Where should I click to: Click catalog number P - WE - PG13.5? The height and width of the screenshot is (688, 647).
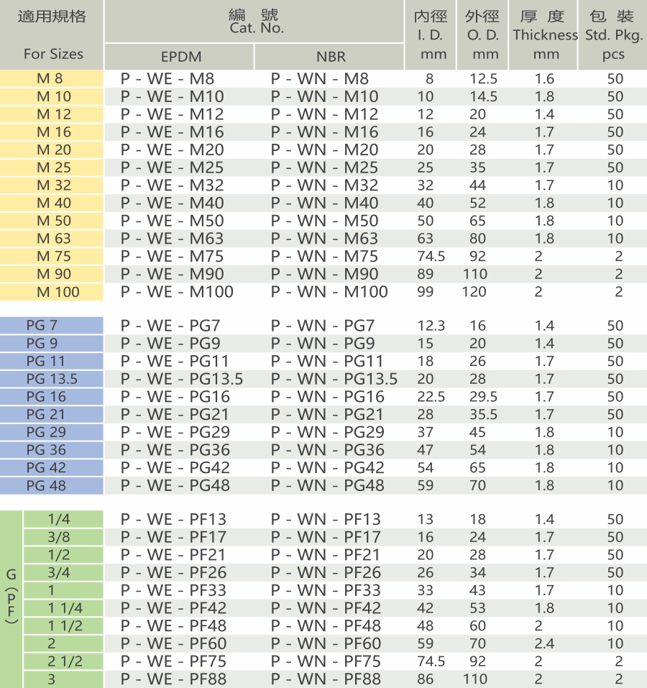pyautogui.click(x=182, y=379)
